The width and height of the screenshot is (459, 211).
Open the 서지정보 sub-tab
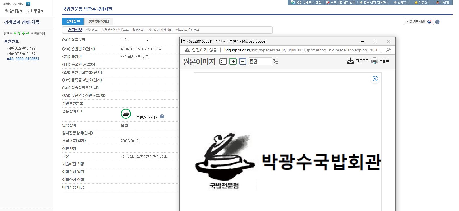(75, 30)
